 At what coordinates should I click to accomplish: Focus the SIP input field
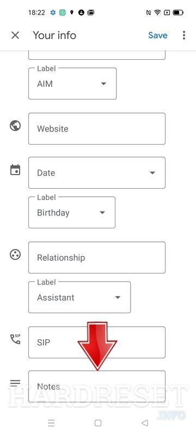click(97, 343)
